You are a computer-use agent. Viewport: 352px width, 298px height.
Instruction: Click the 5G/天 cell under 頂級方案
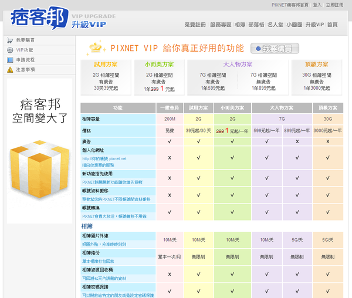[328, 240]
